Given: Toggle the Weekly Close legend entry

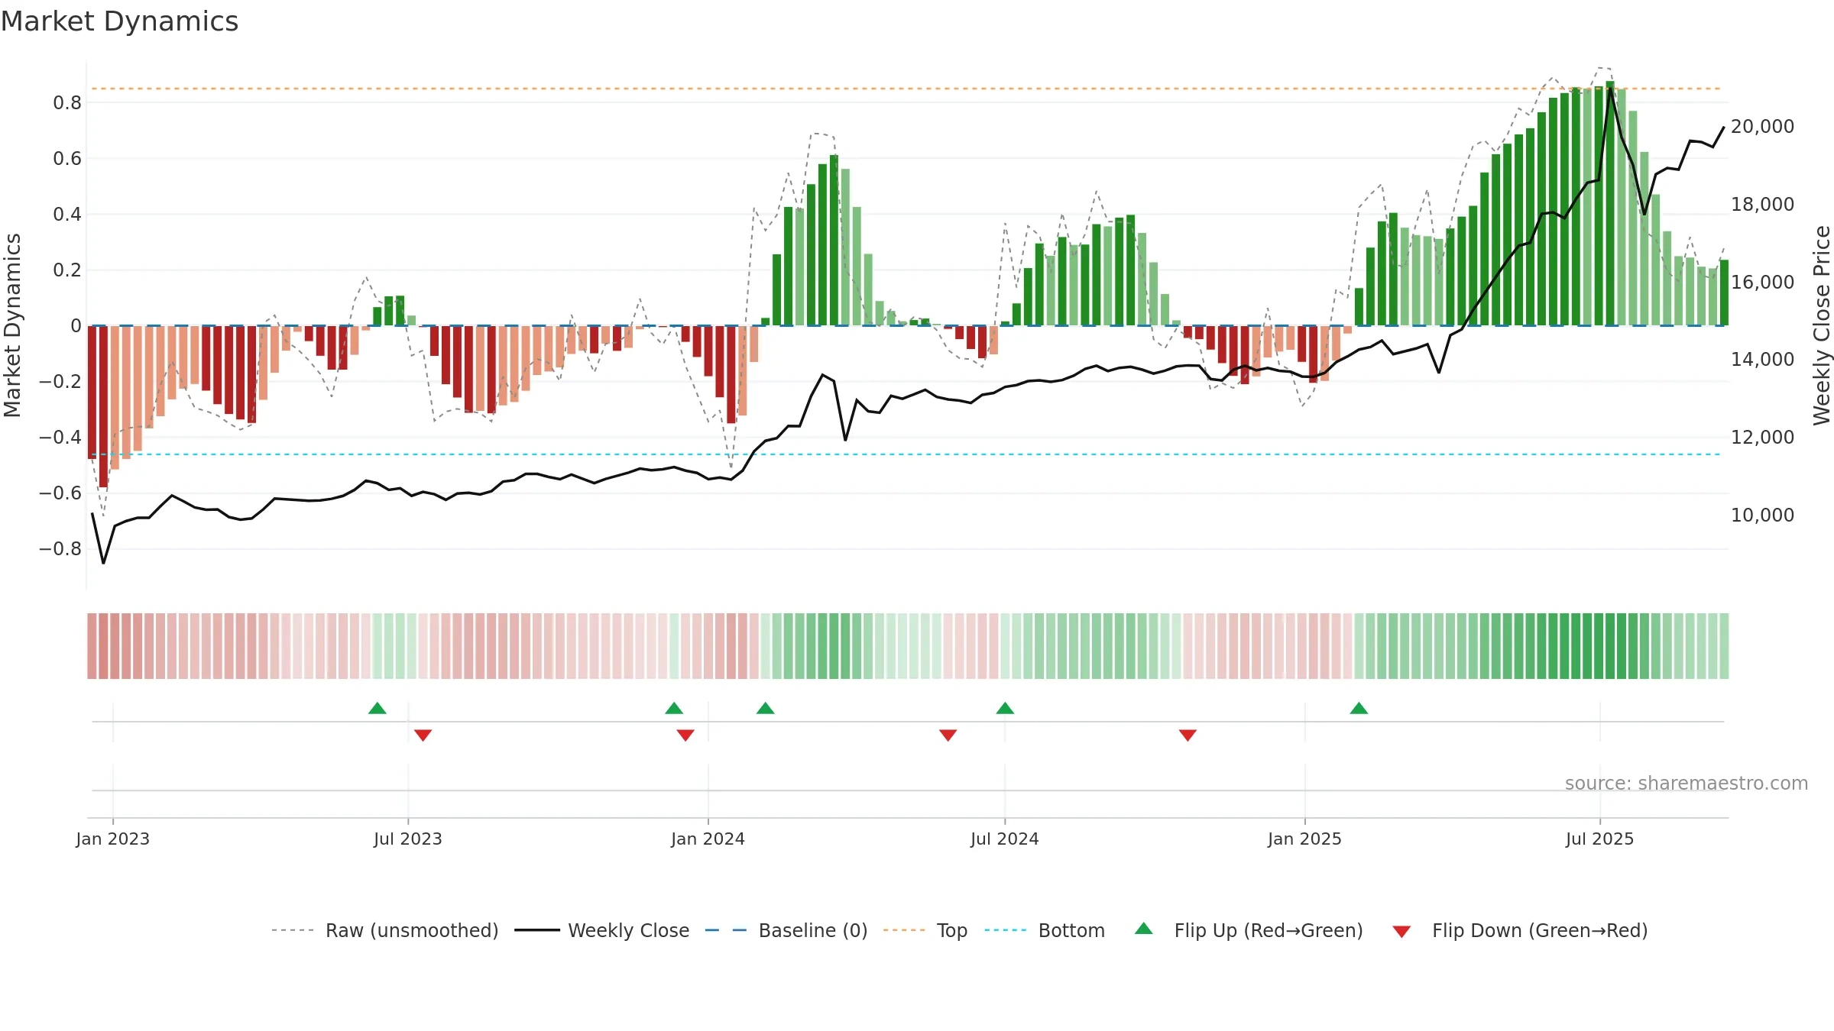Looking at the screenshot, I should click(x=602, y=930).
